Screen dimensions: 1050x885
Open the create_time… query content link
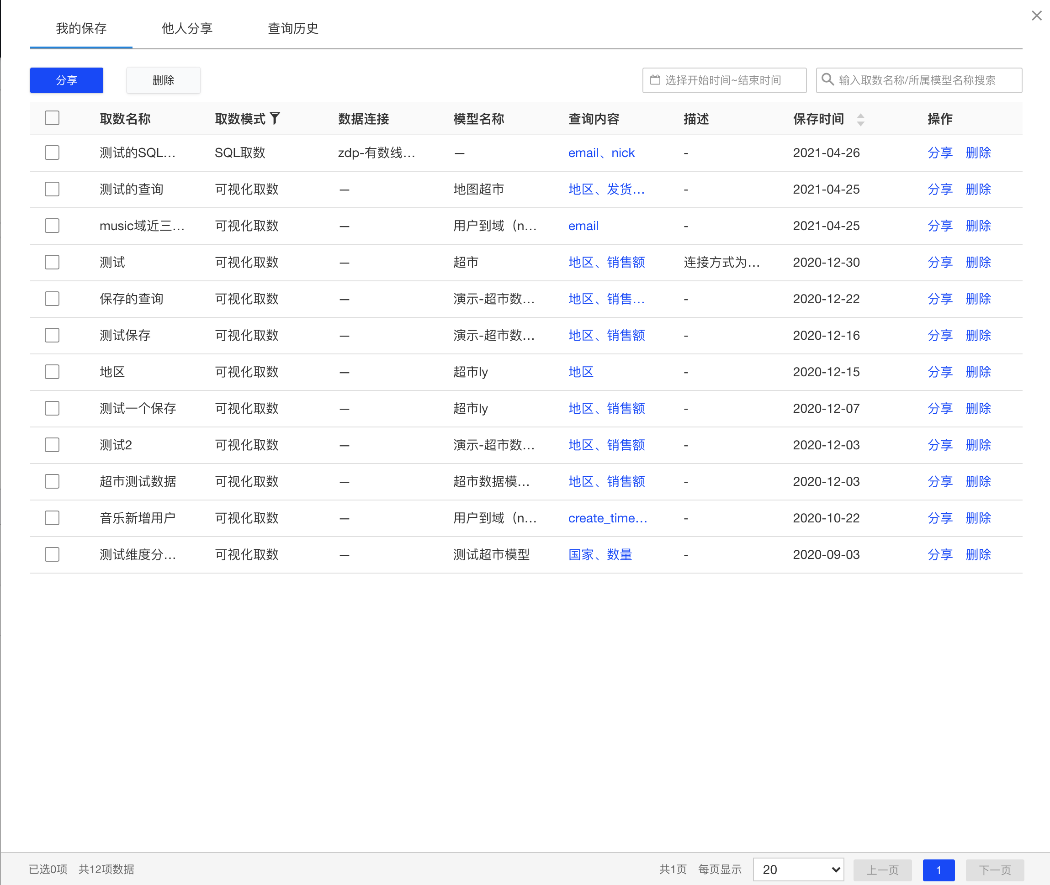click(607, 518)
